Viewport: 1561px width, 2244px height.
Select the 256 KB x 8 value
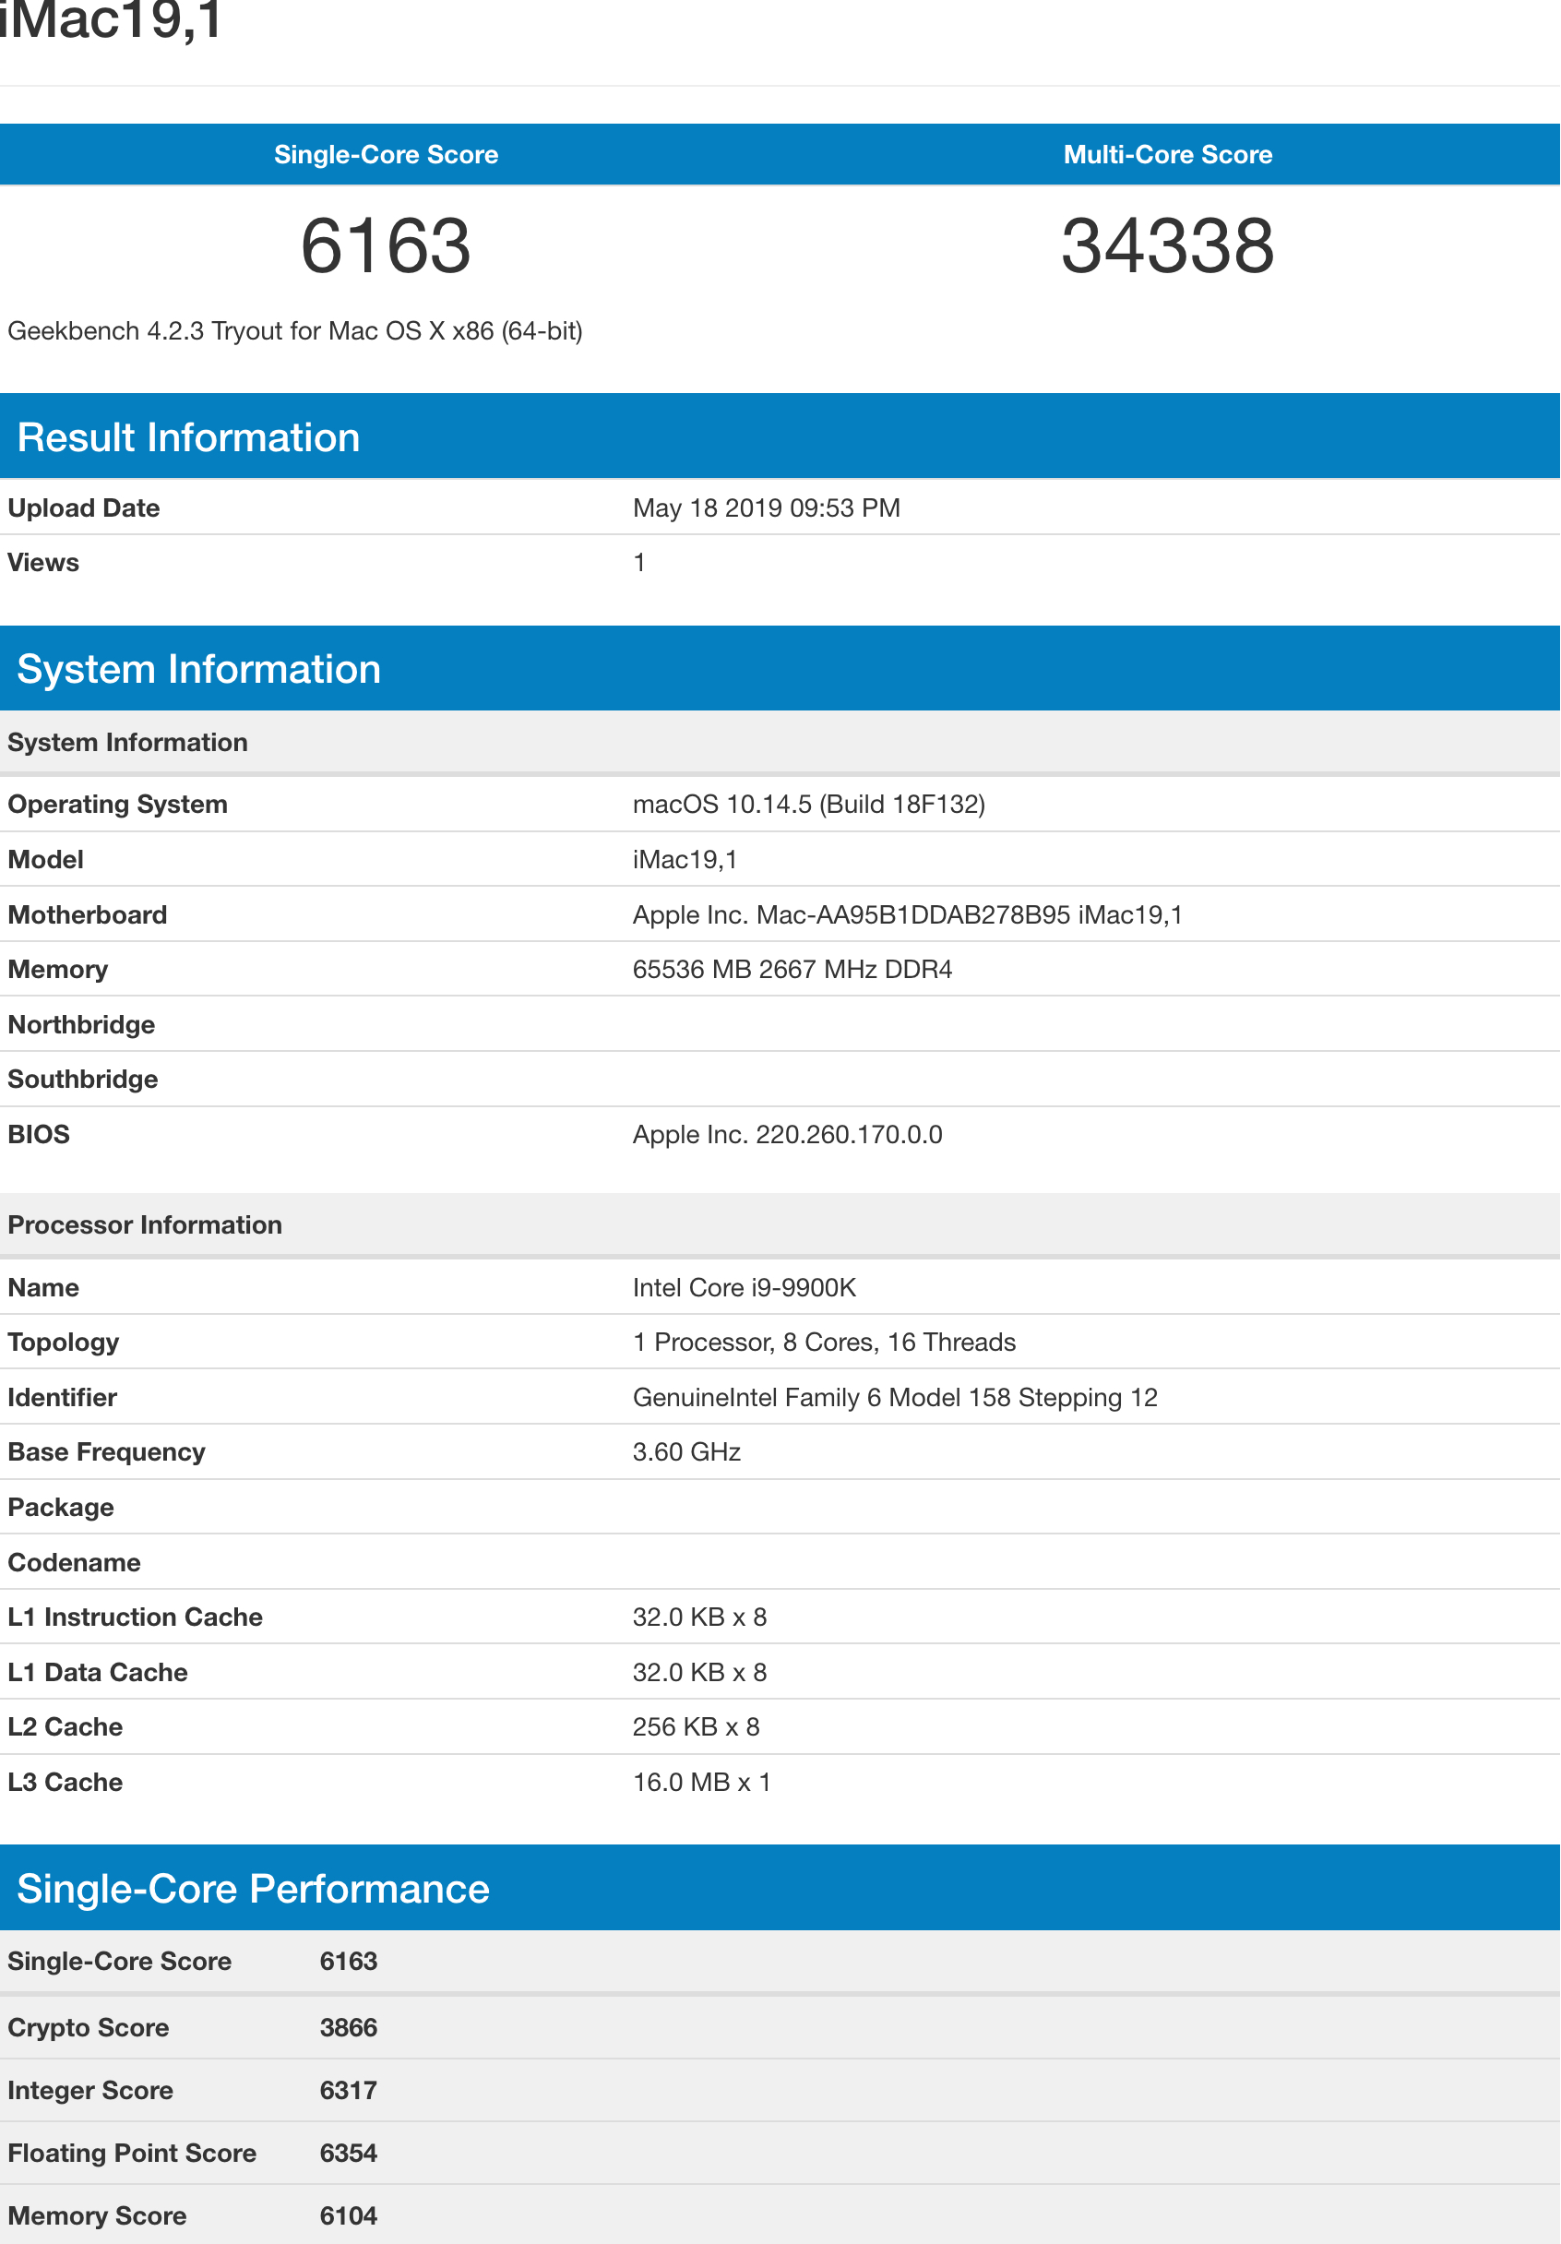[696, 1727]
